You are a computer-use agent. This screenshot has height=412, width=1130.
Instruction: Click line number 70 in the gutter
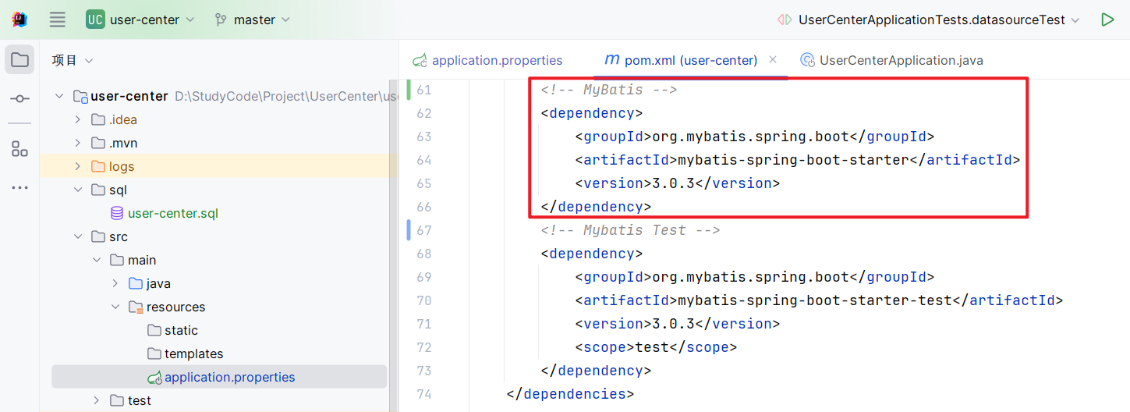tap(423, 300)
